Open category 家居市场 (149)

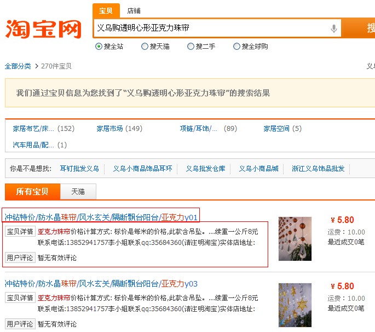click(x=119, y=129)
